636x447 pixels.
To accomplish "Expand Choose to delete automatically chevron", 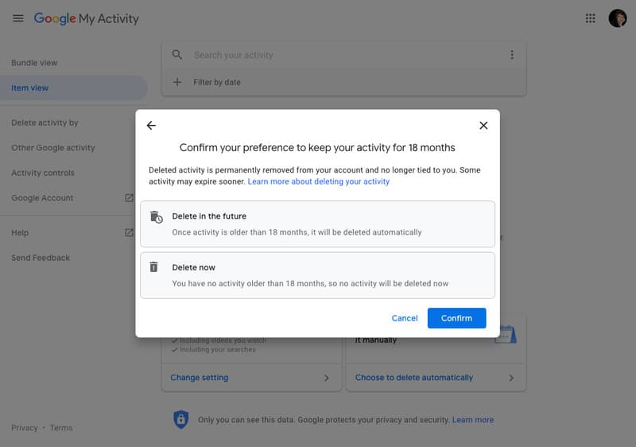I will (x=511, y=378).
